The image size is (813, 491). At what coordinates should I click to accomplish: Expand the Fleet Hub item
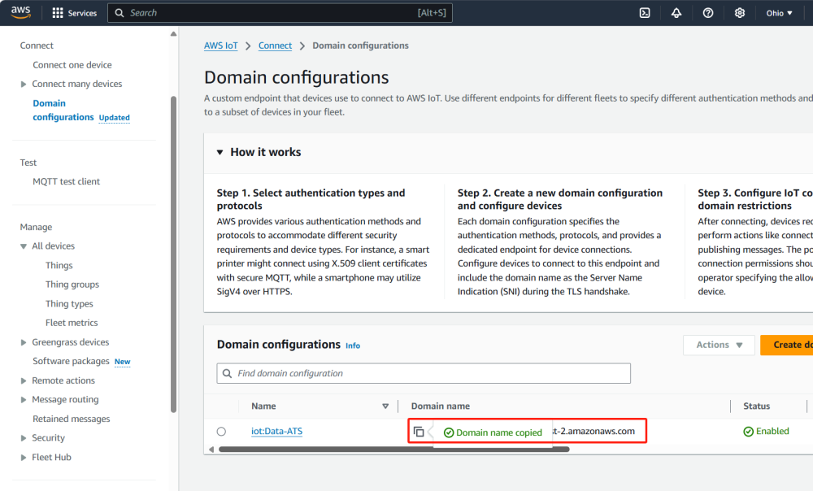coord(24,458)
